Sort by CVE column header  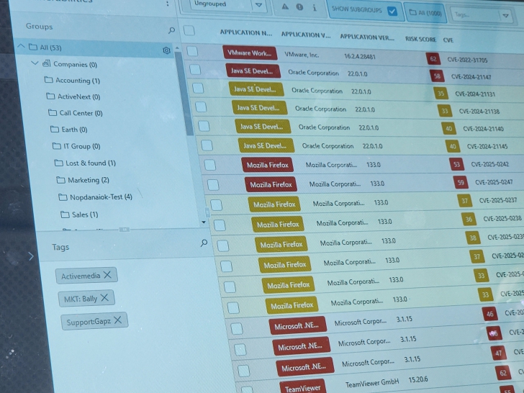[448, 40]
